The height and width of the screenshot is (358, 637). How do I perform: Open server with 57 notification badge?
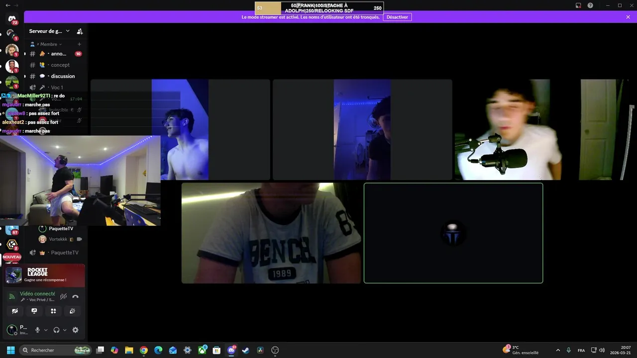pos(12,229)
